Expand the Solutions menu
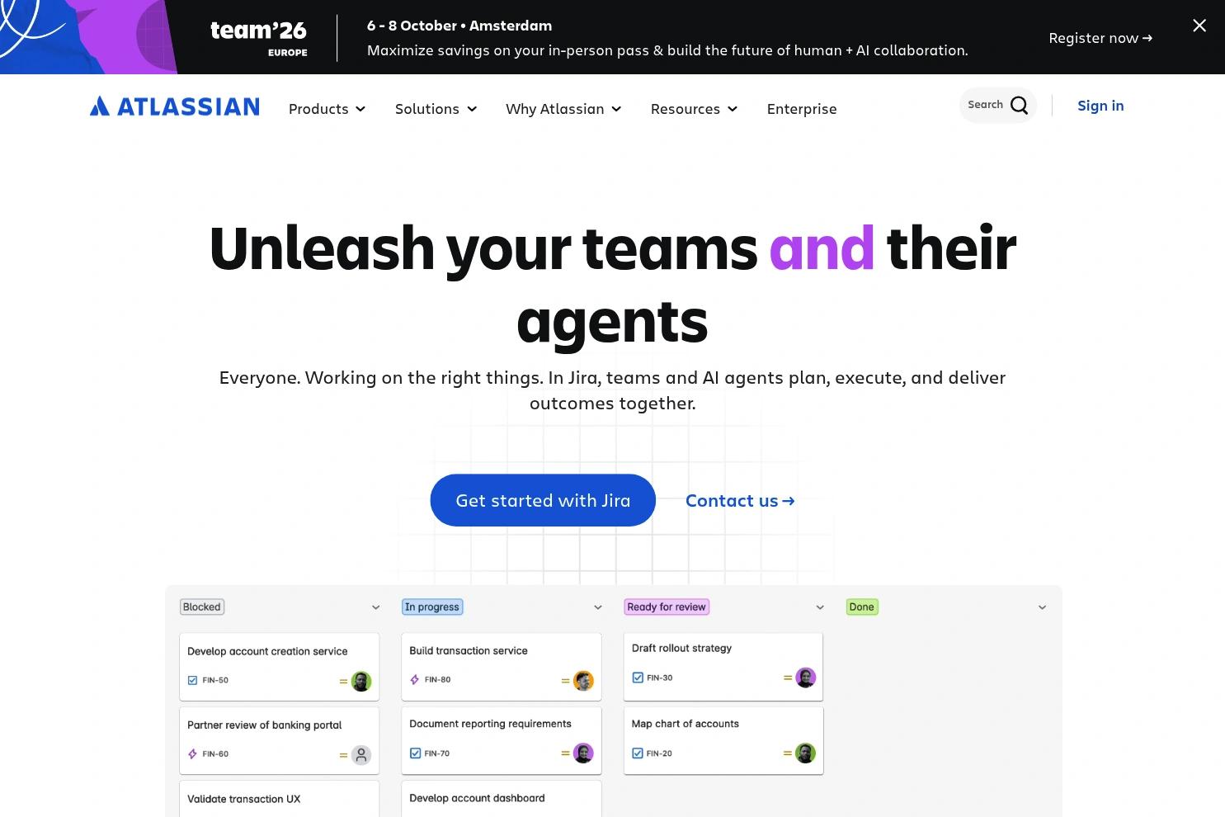Image resolution: width=1225 pixels, height=817 pixels. (x=436, y=109)
